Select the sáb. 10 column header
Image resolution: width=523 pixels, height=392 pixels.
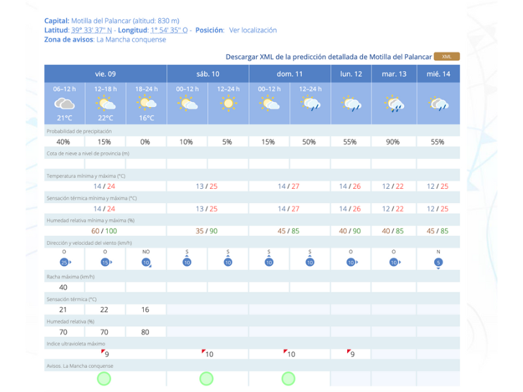click(x=208, y=74)
